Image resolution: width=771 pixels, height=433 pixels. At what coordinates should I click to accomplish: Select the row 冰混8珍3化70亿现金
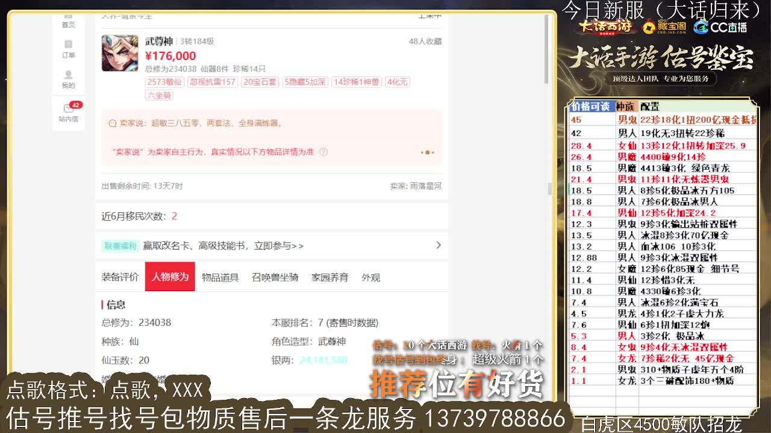(x=663, y=235)
